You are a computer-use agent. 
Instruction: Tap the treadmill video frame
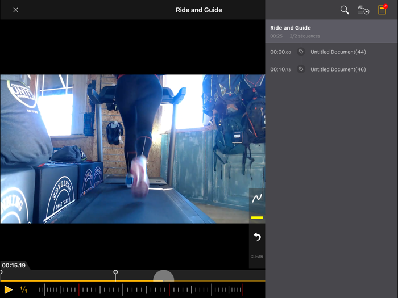(132, 149)
